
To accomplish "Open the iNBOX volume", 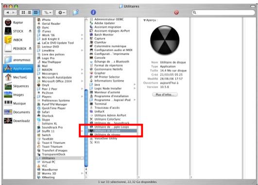I will point(18,40).
